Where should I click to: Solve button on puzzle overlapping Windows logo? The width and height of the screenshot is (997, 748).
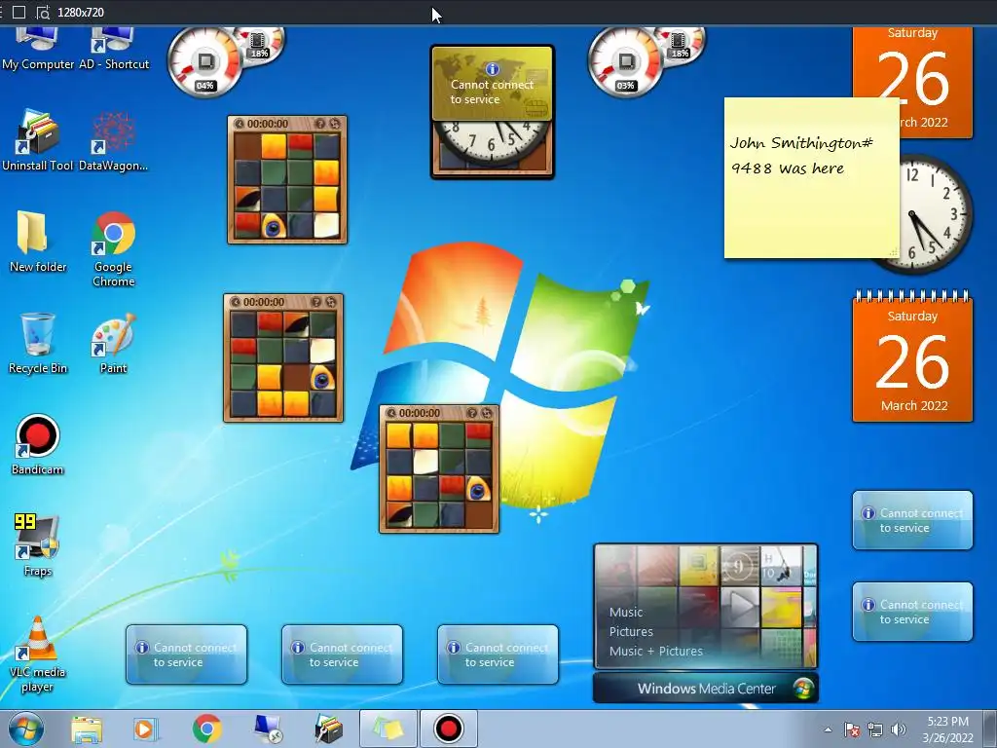point(487,413)
